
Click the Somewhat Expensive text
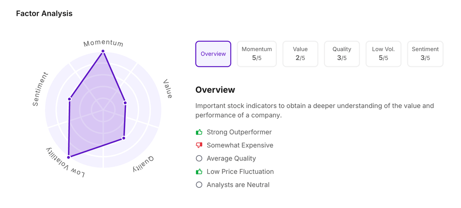point(240,145)
